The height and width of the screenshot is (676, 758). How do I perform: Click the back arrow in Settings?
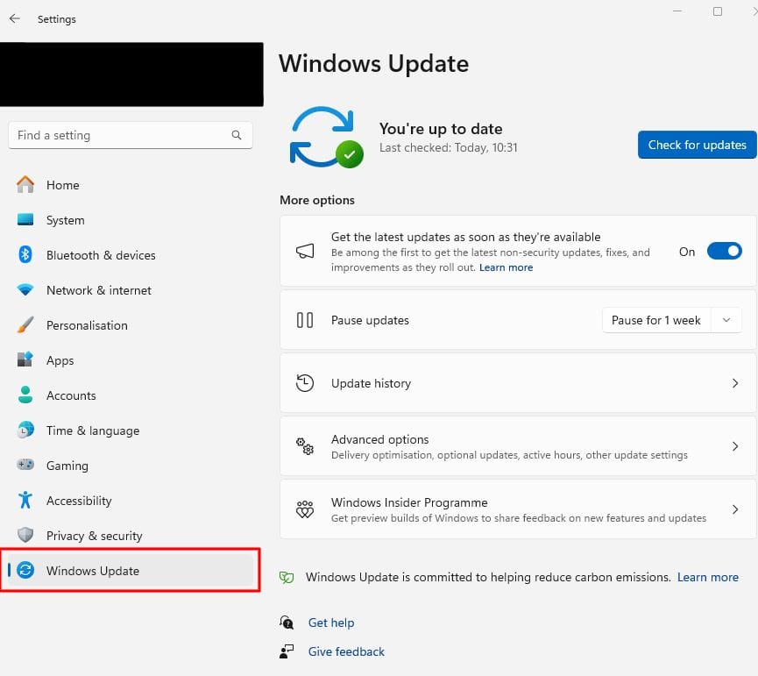tap(14, 18)
